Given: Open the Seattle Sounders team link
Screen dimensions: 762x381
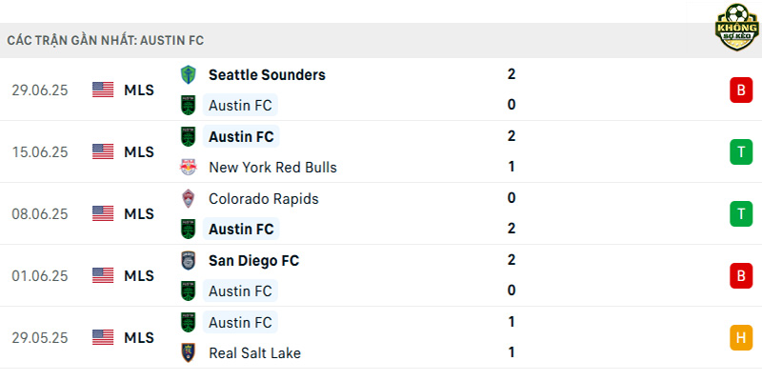Looking at the screenshot, I should click(267, 75).
